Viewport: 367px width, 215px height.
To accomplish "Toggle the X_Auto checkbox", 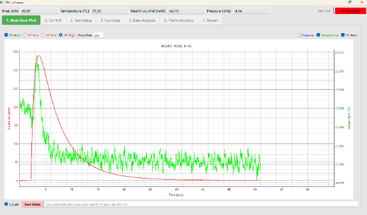I will point(6,204).
